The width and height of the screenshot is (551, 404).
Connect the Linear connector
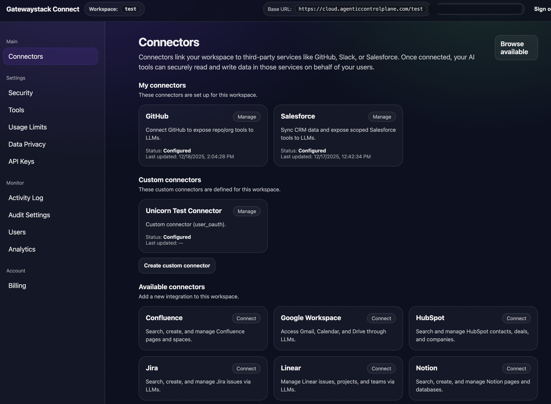point(381,368)
